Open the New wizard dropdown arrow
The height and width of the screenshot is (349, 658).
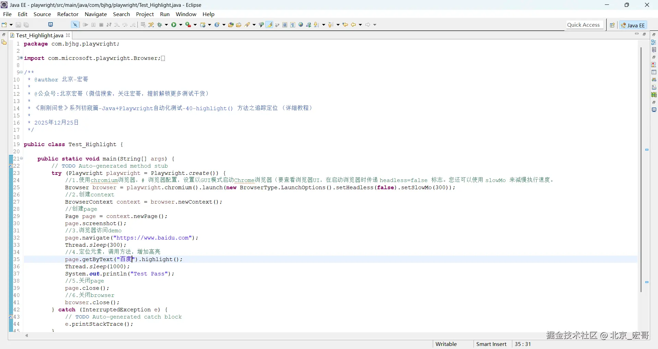tap(11, 25)
